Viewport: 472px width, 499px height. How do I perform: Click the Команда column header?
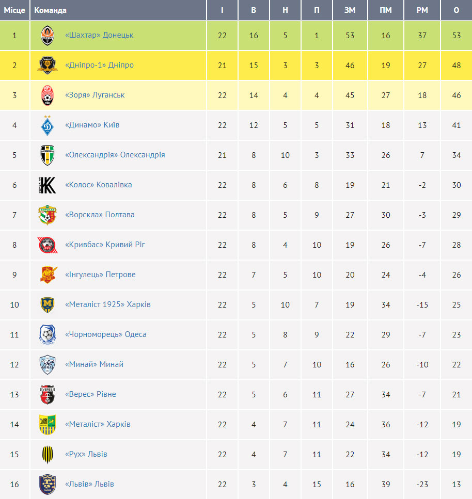(50, 10)
